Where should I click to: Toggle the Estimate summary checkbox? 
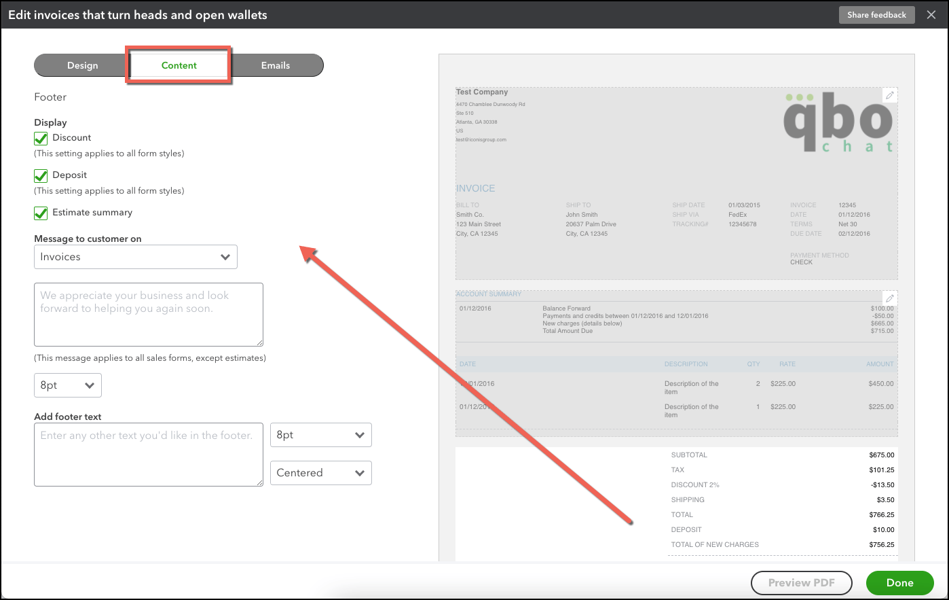(x=41, y=212)
